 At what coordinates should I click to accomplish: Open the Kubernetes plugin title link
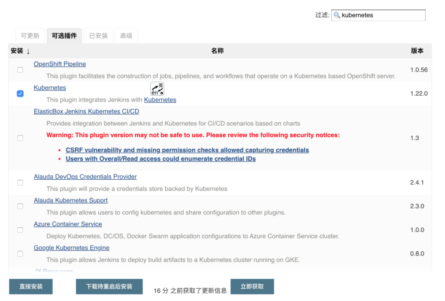point(50,87)
